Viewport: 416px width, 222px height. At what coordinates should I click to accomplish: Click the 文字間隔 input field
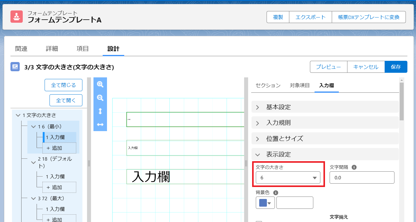[x=362, y=178]
